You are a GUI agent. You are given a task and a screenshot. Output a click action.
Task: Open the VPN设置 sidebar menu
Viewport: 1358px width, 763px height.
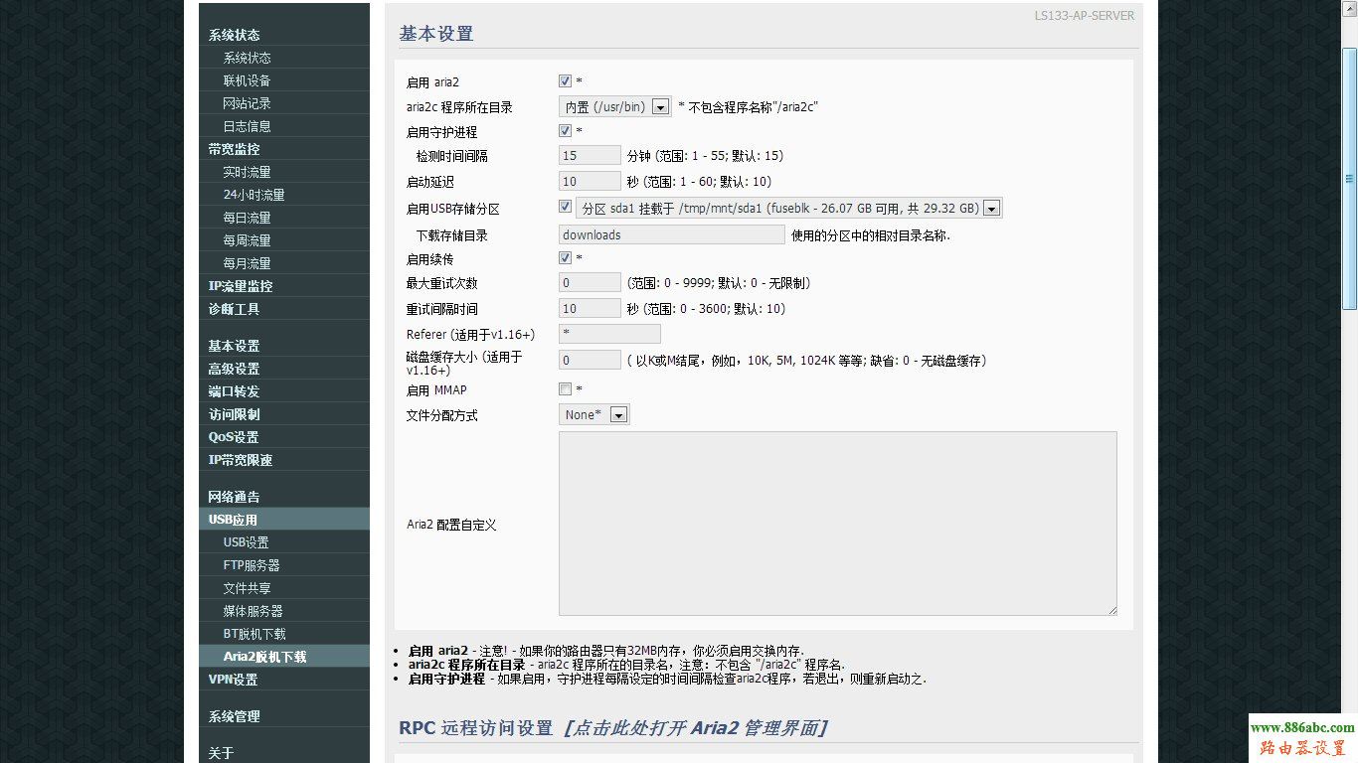(x=231, y=679)
